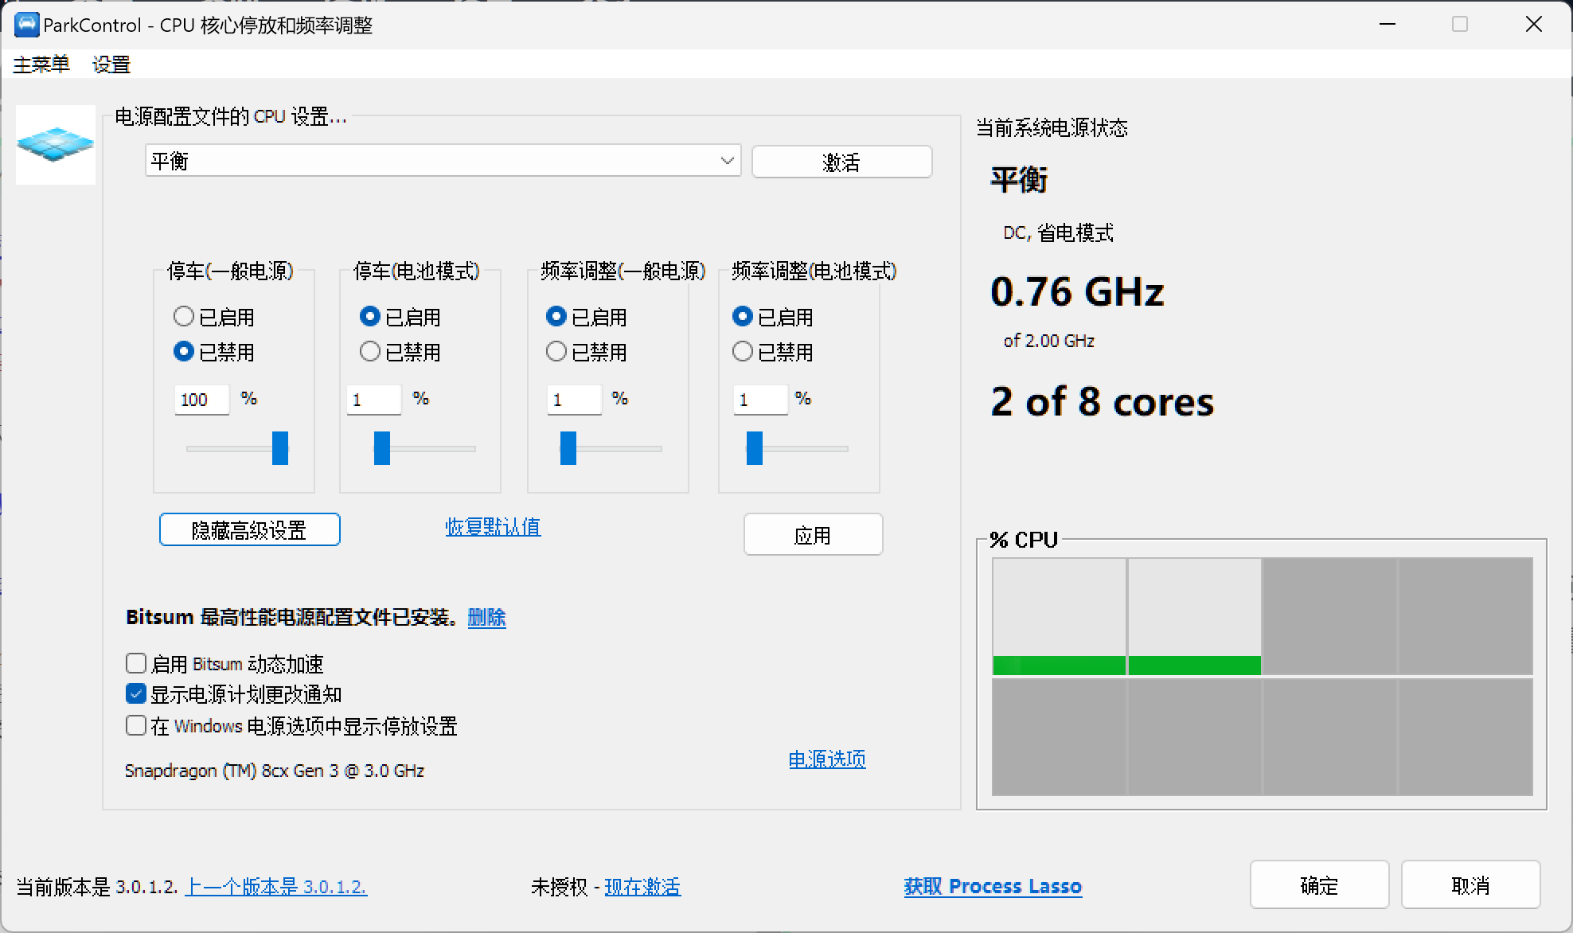Click the 恢复默认值 link
This screenshot has height=933, width=1573.
tap(492, 527)
